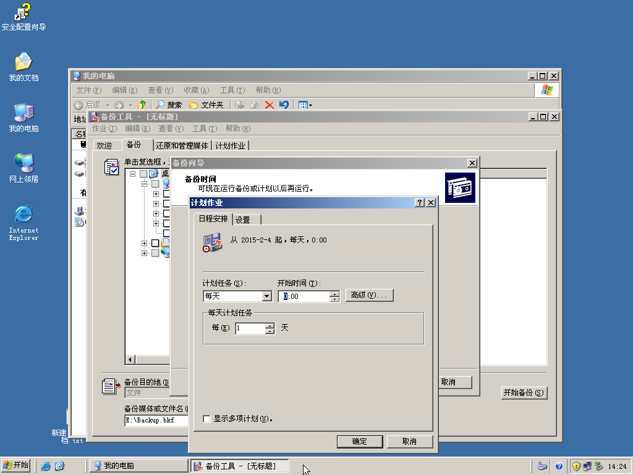Open the Start menu

coord(15,465)
